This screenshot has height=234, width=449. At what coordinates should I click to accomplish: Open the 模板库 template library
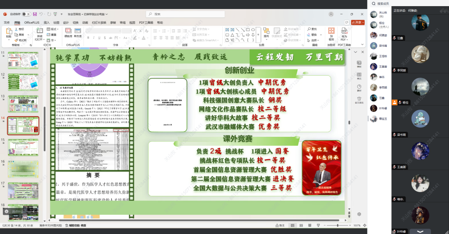68,33
